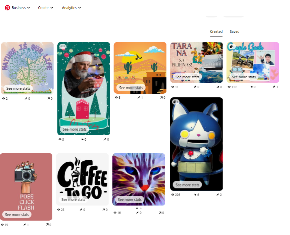290x235 pixels.
Task: Click the pin saves icon under the Coffee To Go pin
Action: [81, 210]
